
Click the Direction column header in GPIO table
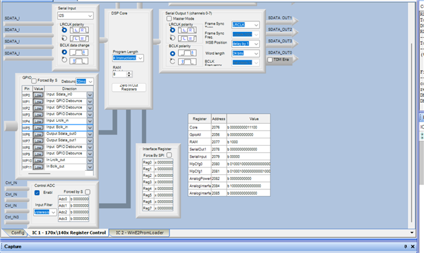tap(69, 89)
